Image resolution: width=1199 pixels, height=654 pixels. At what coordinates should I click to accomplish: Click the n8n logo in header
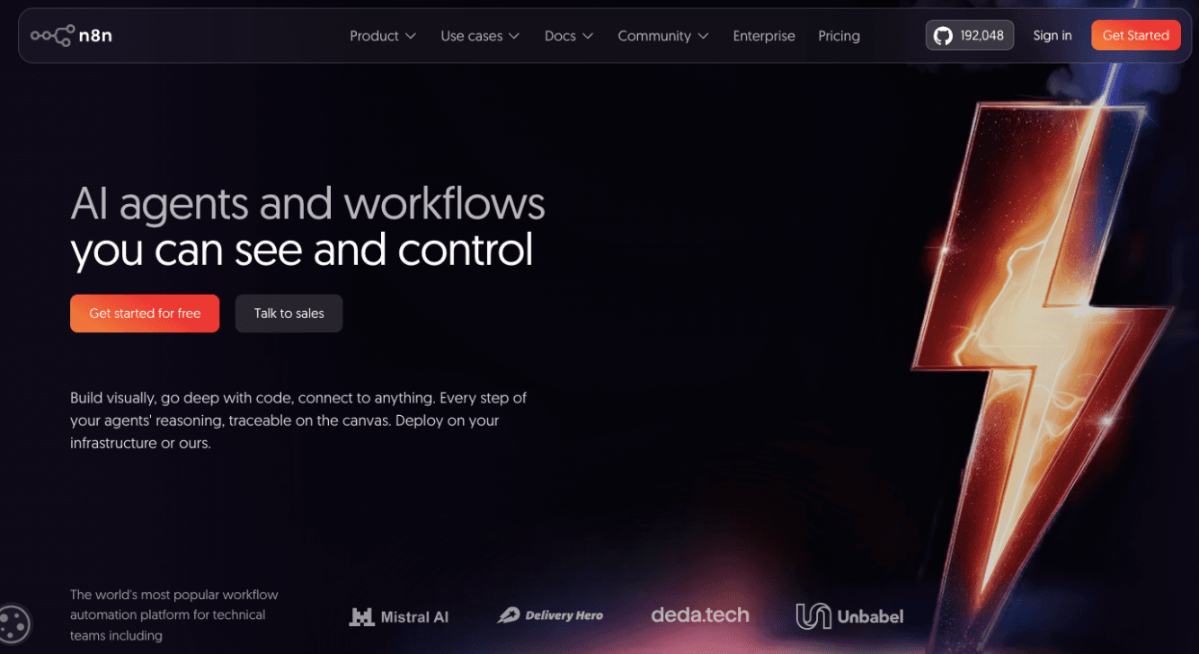coord(71,36)
